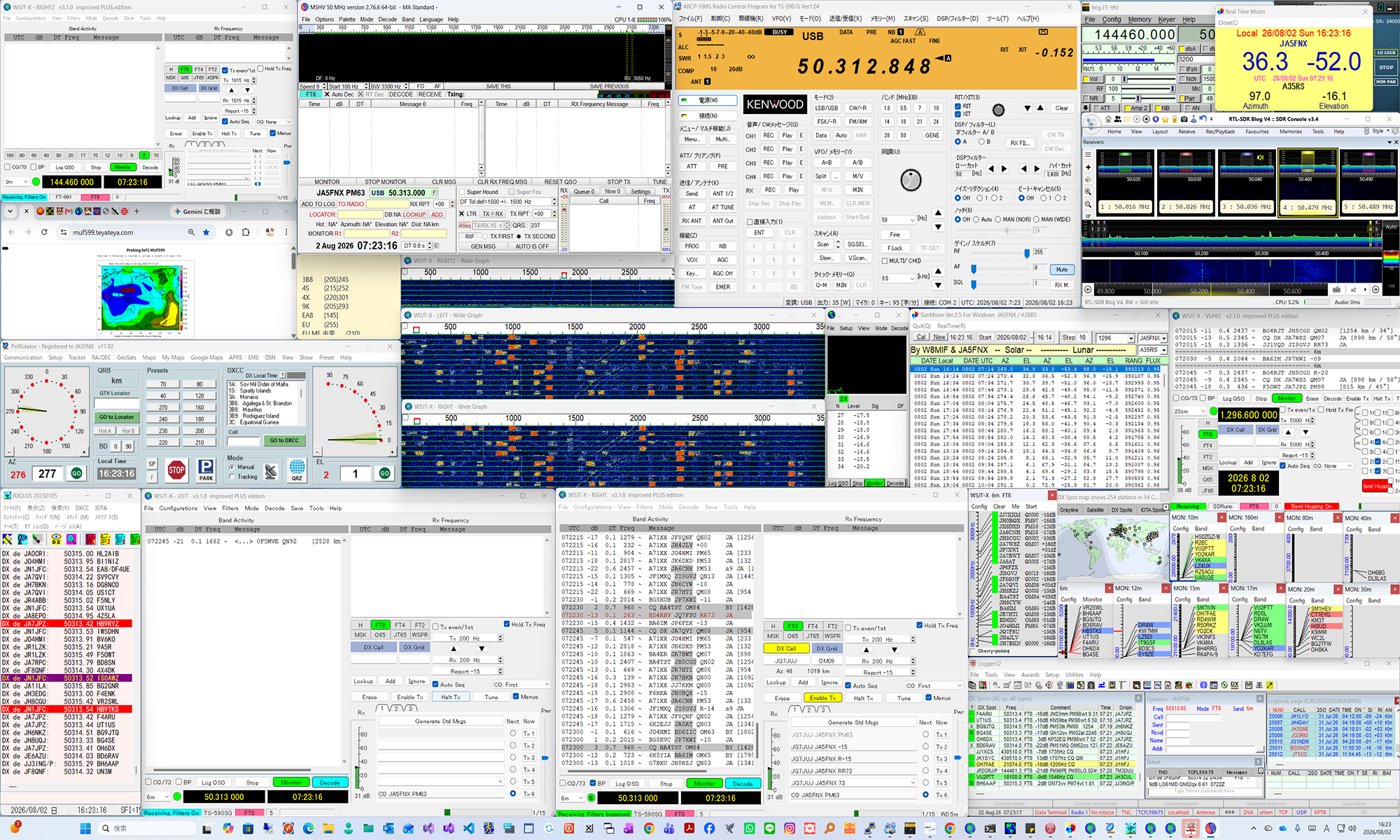Image resolution: width=1400 pixels, height=840 pixels.
Task: Click the blue PARK icon in PstRotator
Action: [206, 470]
